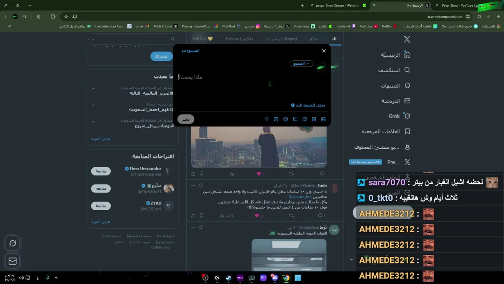The height and width of the screenshot is (284, 504).
Task: Open Chrome extensions puzzle icon
Action: pyautogui.click(x=53, y=17)
